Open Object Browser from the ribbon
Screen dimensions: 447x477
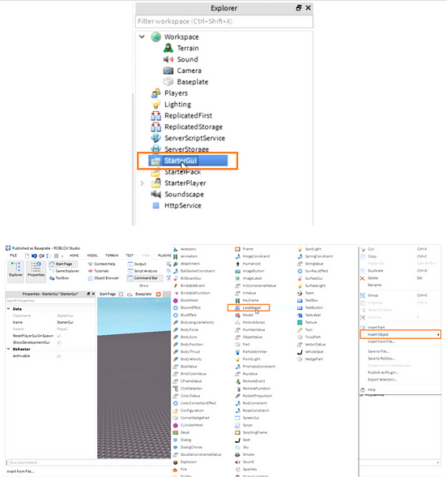(x=104, y=278)
